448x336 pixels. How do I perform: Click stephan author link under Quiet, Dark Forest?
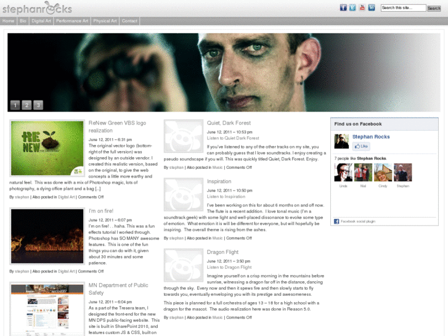tap(176, 168)
